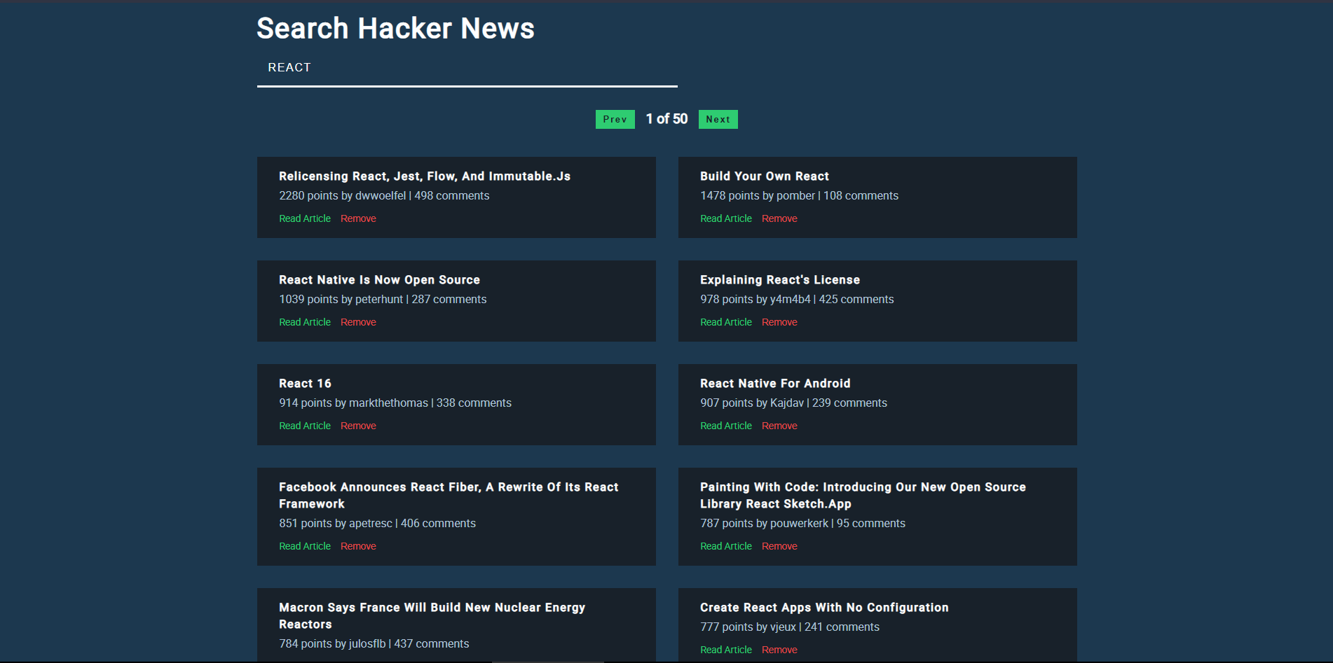Image resolution: width=1333 pixels, height=663 pixels.
Task: Remove Explaining React's License story
Action: (779, 322)
